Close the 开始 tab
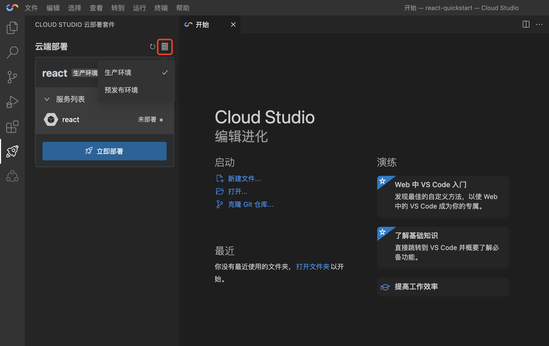The height and width of the screenshot is (346, 549). [x=233, y=24]
